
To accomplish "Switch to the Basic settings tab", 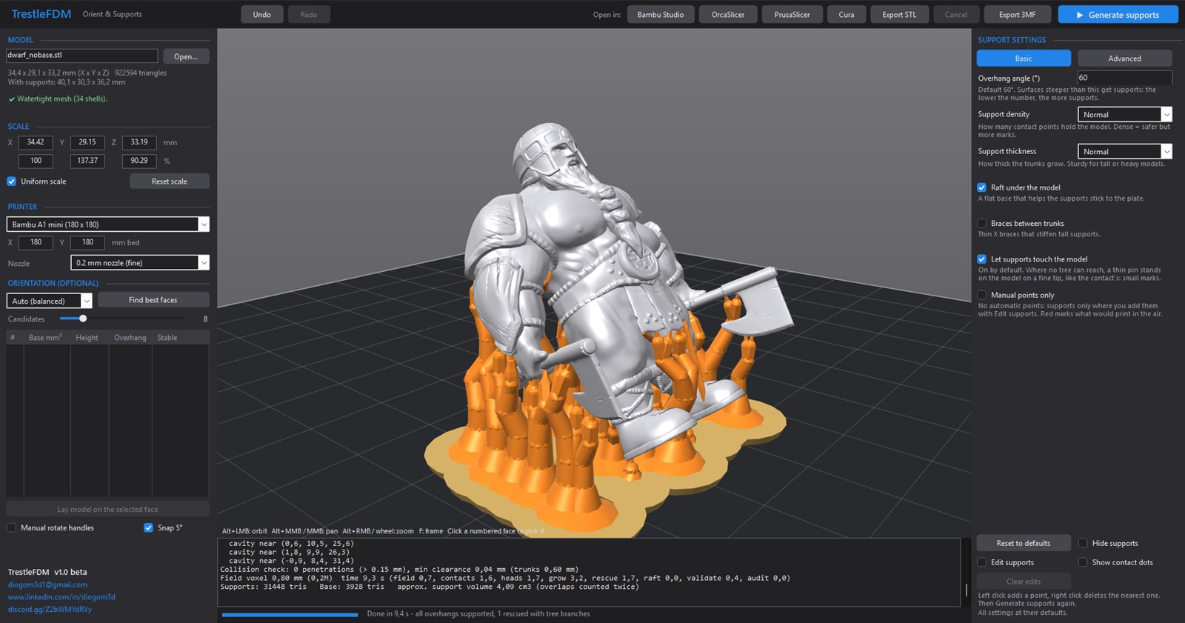I will (x=1024, y=58).
